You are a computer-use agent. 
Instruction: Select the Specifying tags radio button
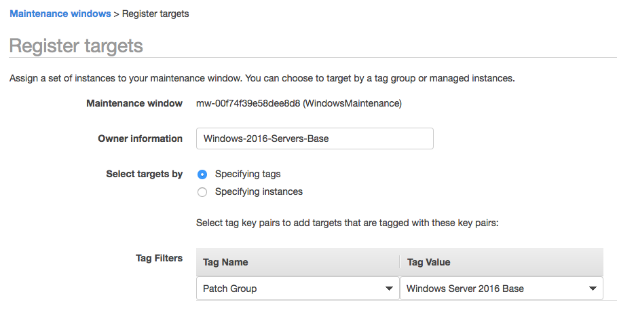(202, 174)
